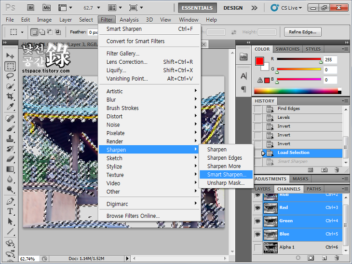Open the History panel options menu
The image size is (352, 264).
point(345,101)
